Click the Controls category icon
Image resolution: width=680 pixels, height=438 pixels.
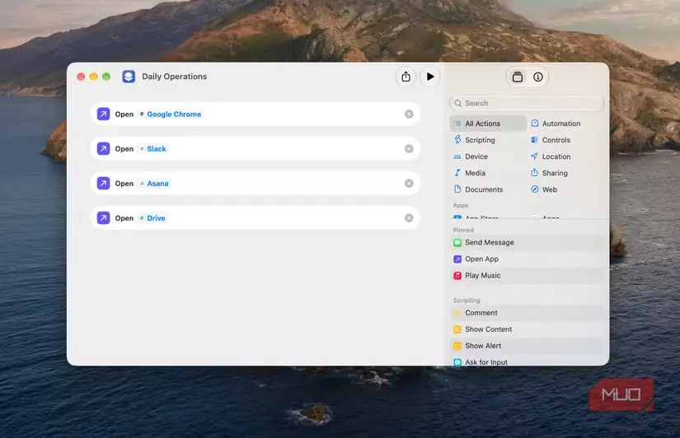(x=534, y=140)
